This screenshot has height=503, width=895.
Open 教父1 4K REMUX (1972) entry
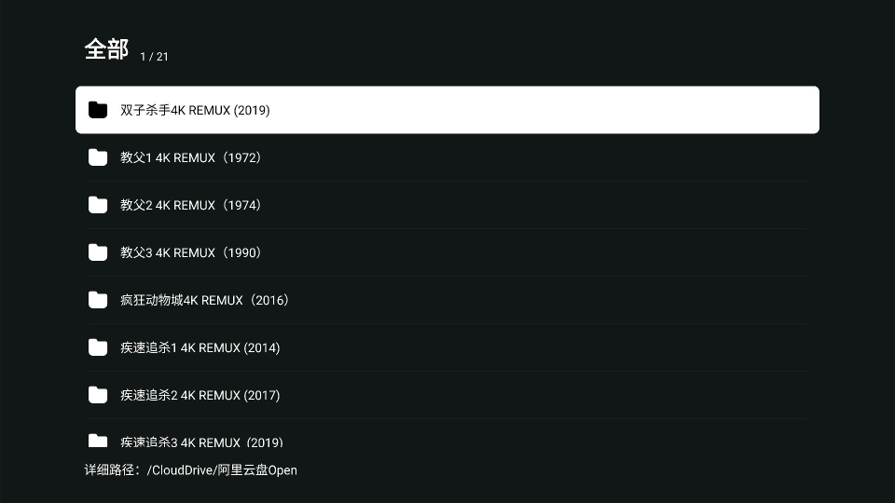coord(191,157)
